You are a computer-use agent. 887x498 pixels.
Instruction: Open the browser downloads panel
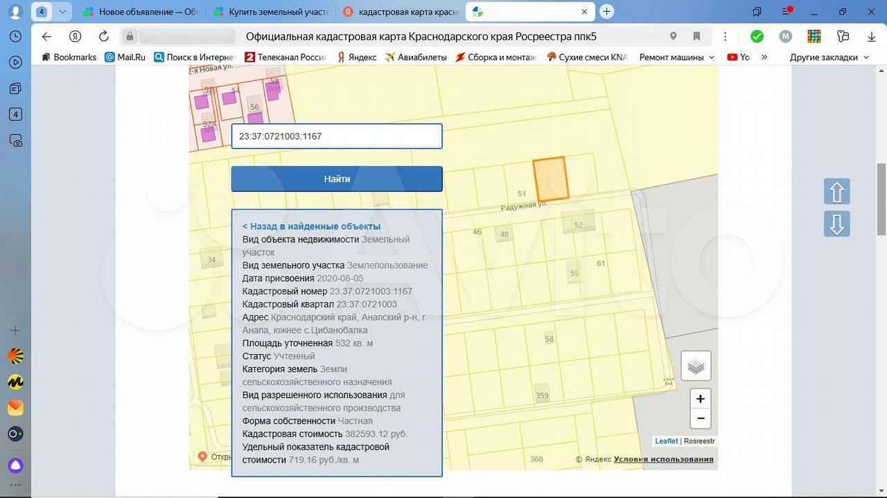pos(872,37)
